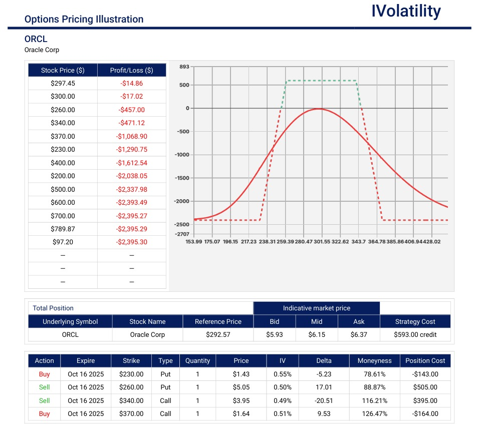480x431 pixels.
Task: Click the -$2,038.05 loss value
Action: [x=132, y=176]
